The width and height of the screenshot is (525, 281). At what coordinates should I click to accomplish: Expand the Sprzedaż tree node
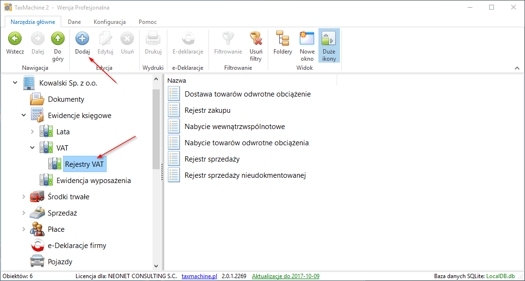(x=23, y=213)
